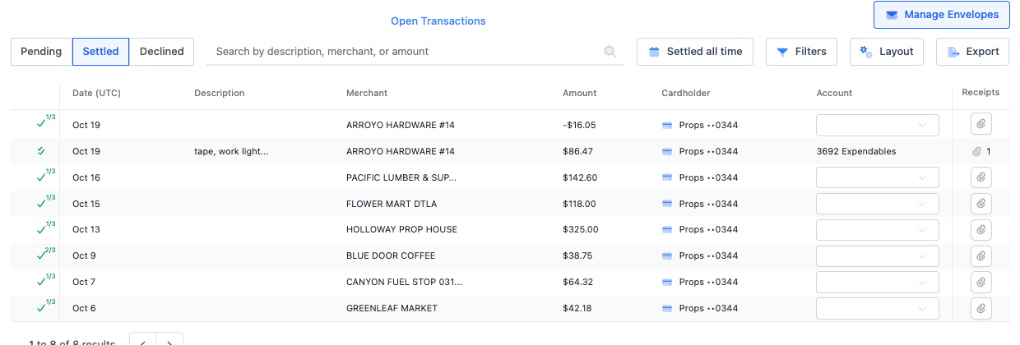The image size is (1020, 345).
Task: Click card icon beside Holloway Prop House cardholder
Action: 667,229
